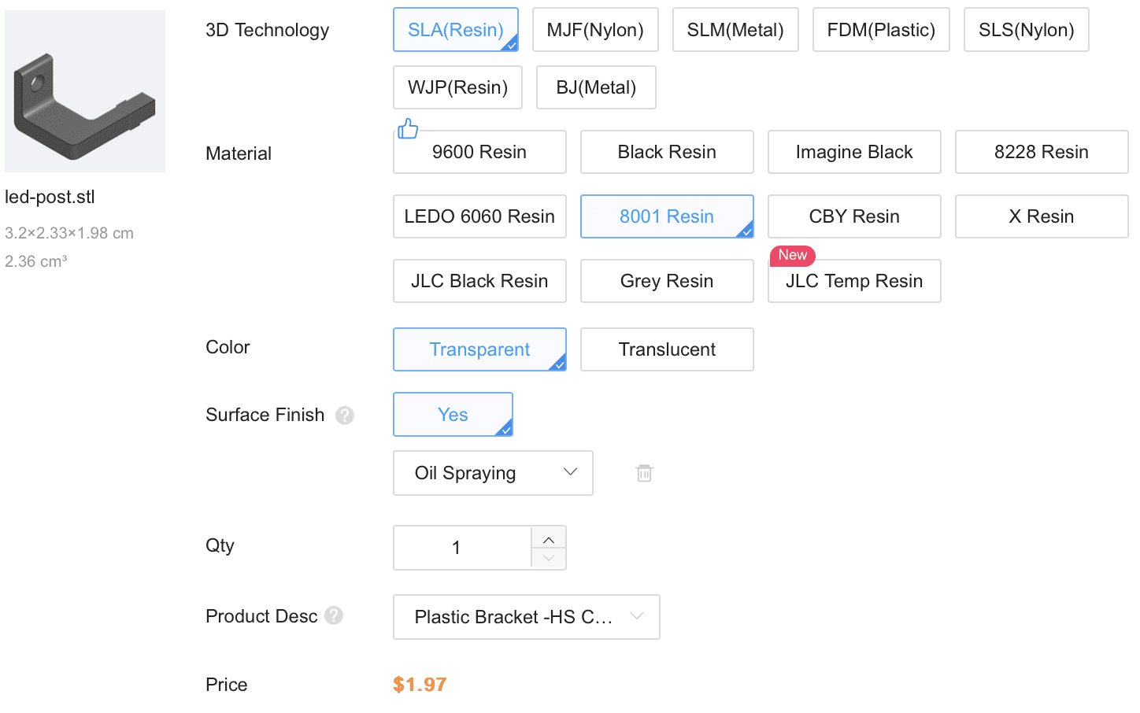The width and height of the screenshot is (1140, 713).
Task: Select SLM(Metal) technology
Action: (x=735, y=30)
